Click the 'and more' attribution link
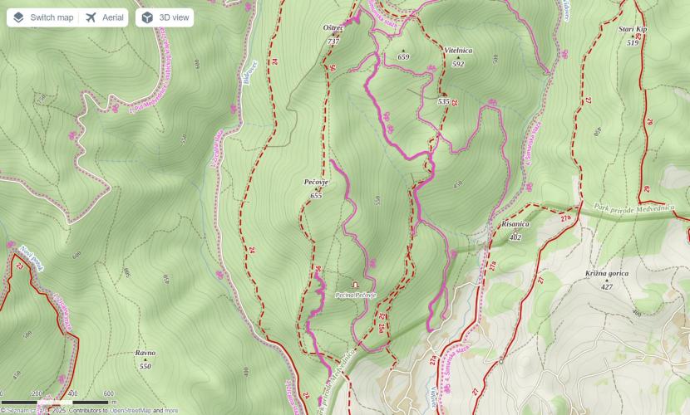690x415 pixels. (165, 411)
